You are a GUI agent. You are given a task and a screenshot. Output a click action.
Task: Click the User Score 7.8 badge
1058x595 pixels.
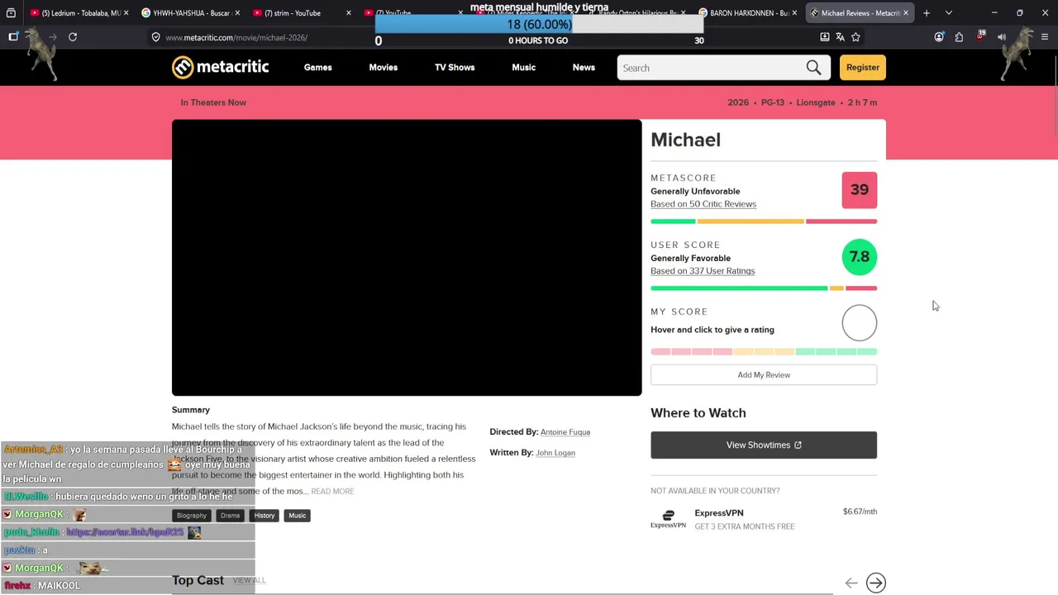pyautogui.click(x=860, y=257)
